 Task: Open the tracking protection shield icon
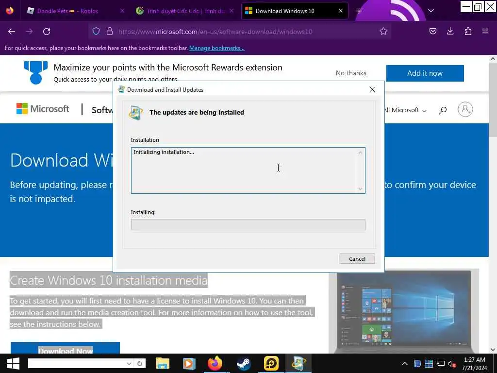click(96, 32)
